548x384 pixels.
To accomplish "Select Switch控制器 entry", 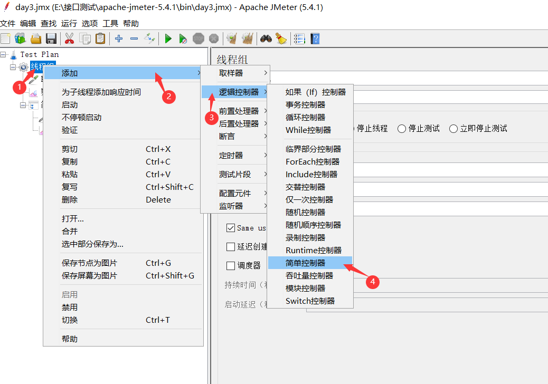I will (310, 301).
